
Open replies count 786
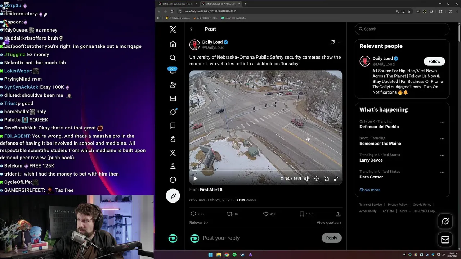click(x=197, y=214)
